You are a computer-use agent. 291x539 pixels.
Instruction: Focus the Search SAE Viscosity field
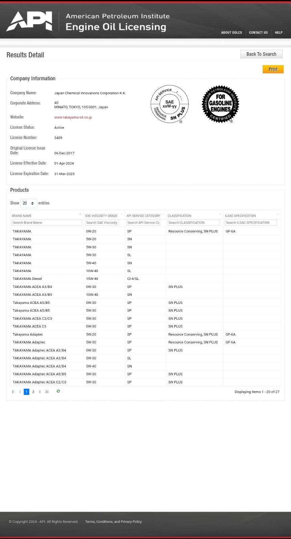point(102,223)
